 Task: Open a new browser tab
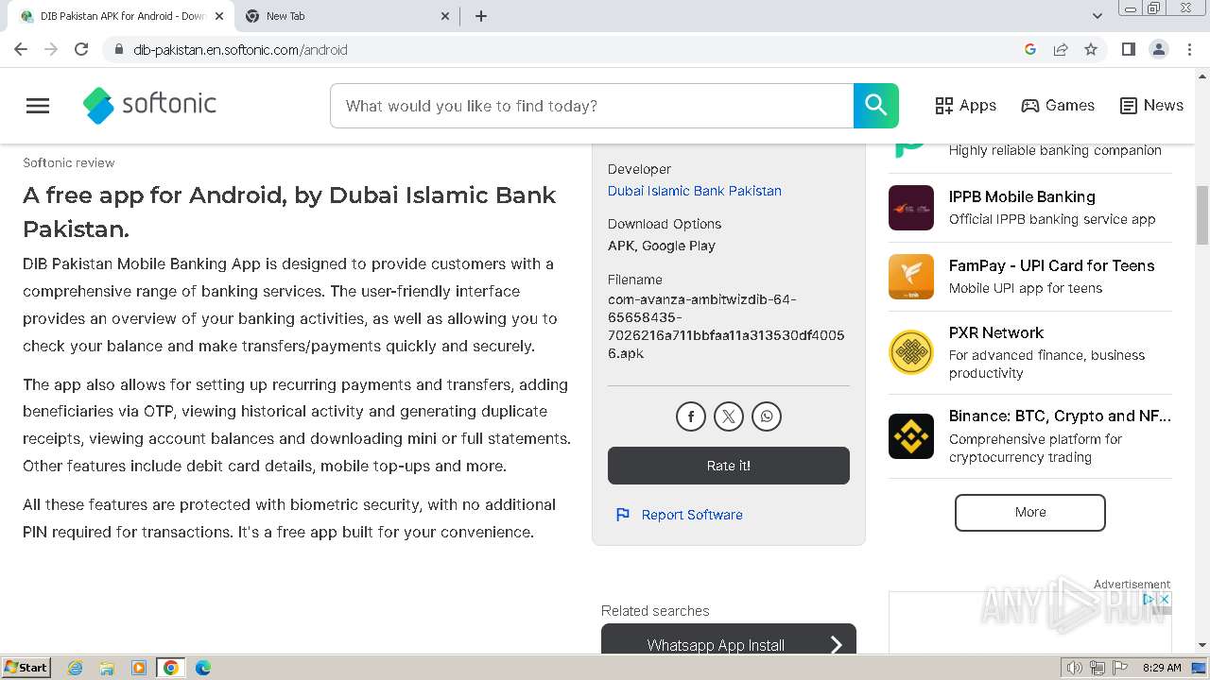[x=481, y=16]
